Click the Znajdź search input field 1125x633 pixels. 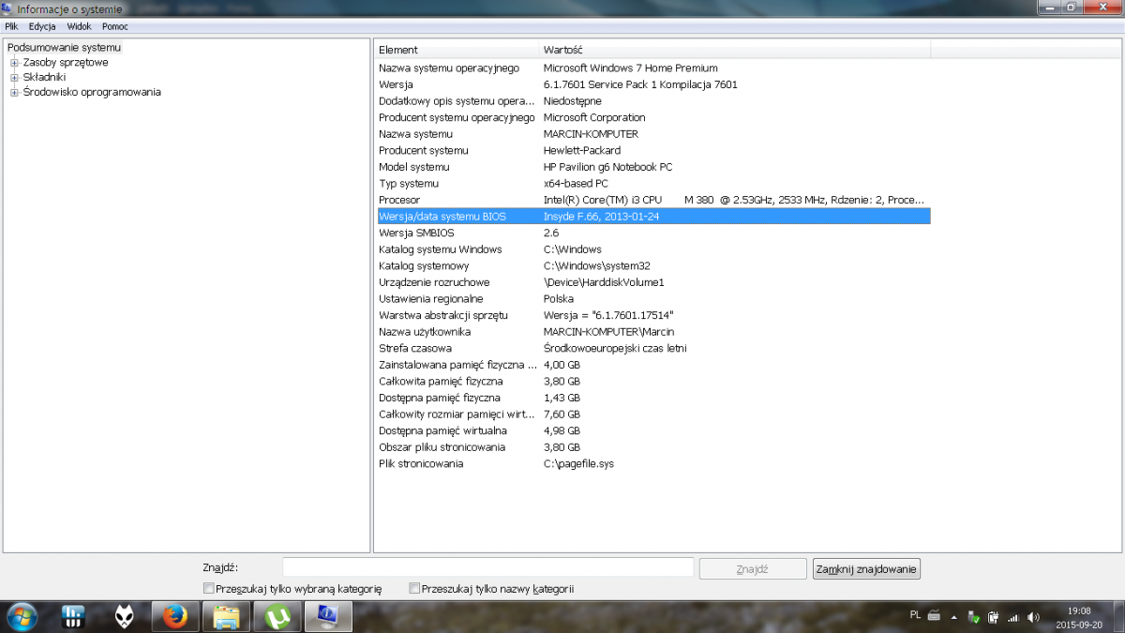pyautogui.click(x=488, y=568)
